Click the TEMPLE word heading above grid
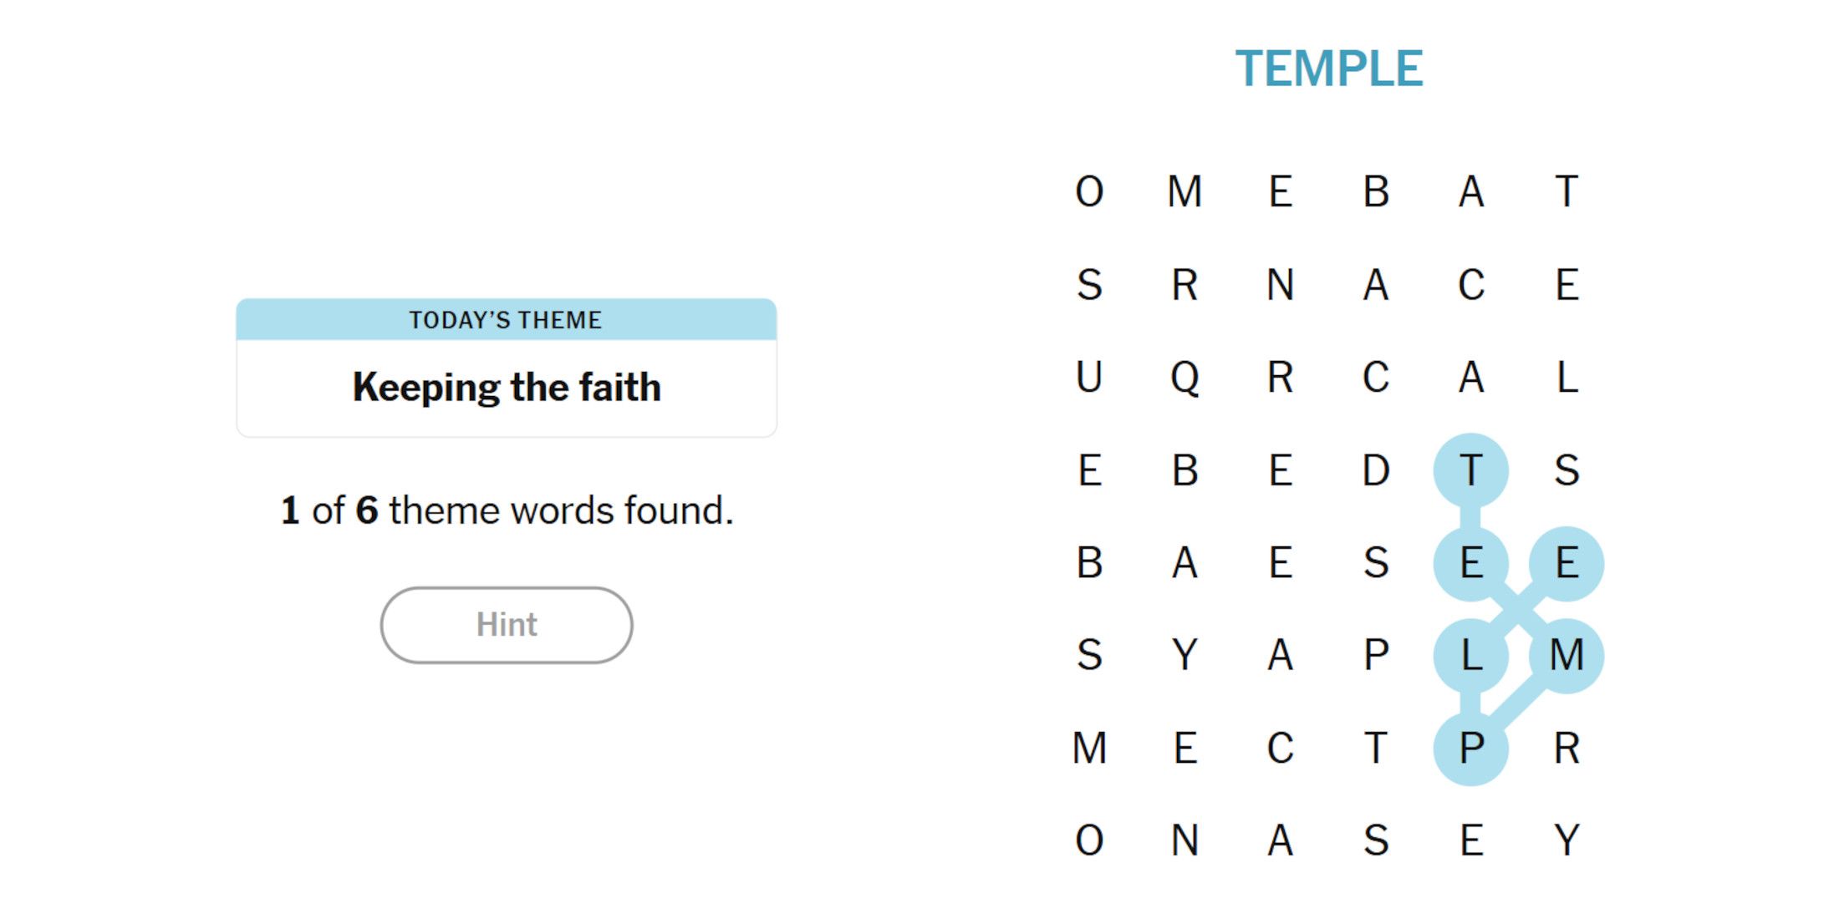The image size is (1839, 919). [x=1329, y=69]
